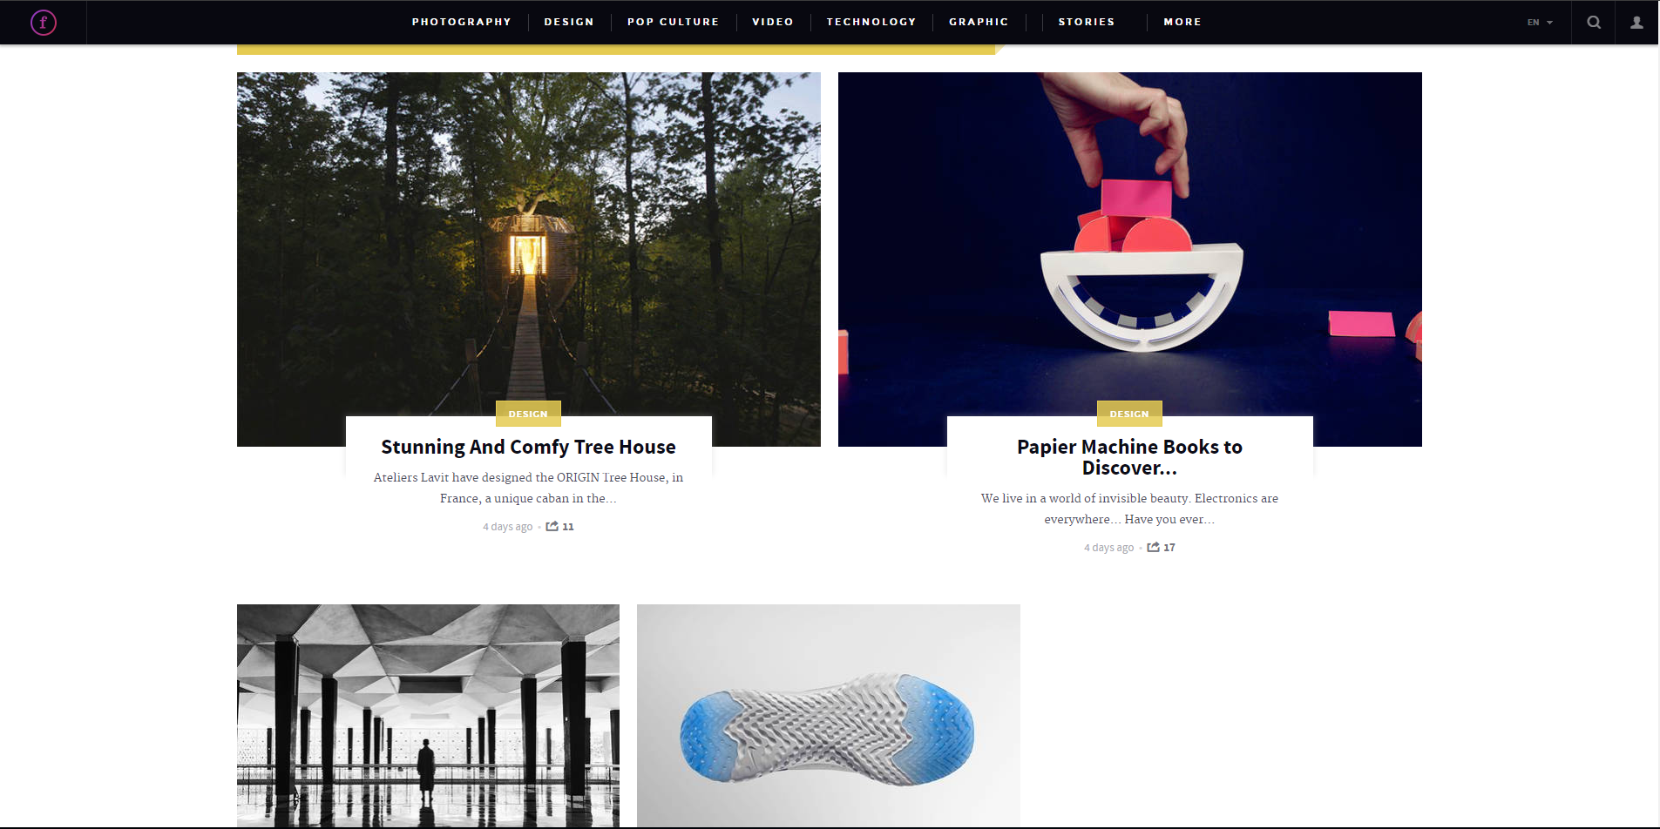Open Papier Machine Books to Discover article
This screenshot has height=829, width=1660.
tap(1129, 457)
